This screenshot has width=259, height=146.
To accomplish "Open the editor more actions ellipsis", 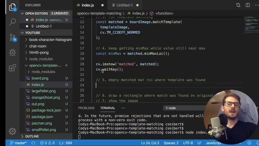I will 257,5.
